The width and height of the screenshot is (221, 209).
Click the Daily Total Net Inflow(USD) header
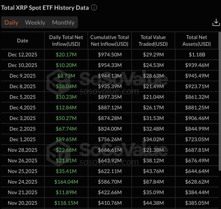click(x=66, y=41)
